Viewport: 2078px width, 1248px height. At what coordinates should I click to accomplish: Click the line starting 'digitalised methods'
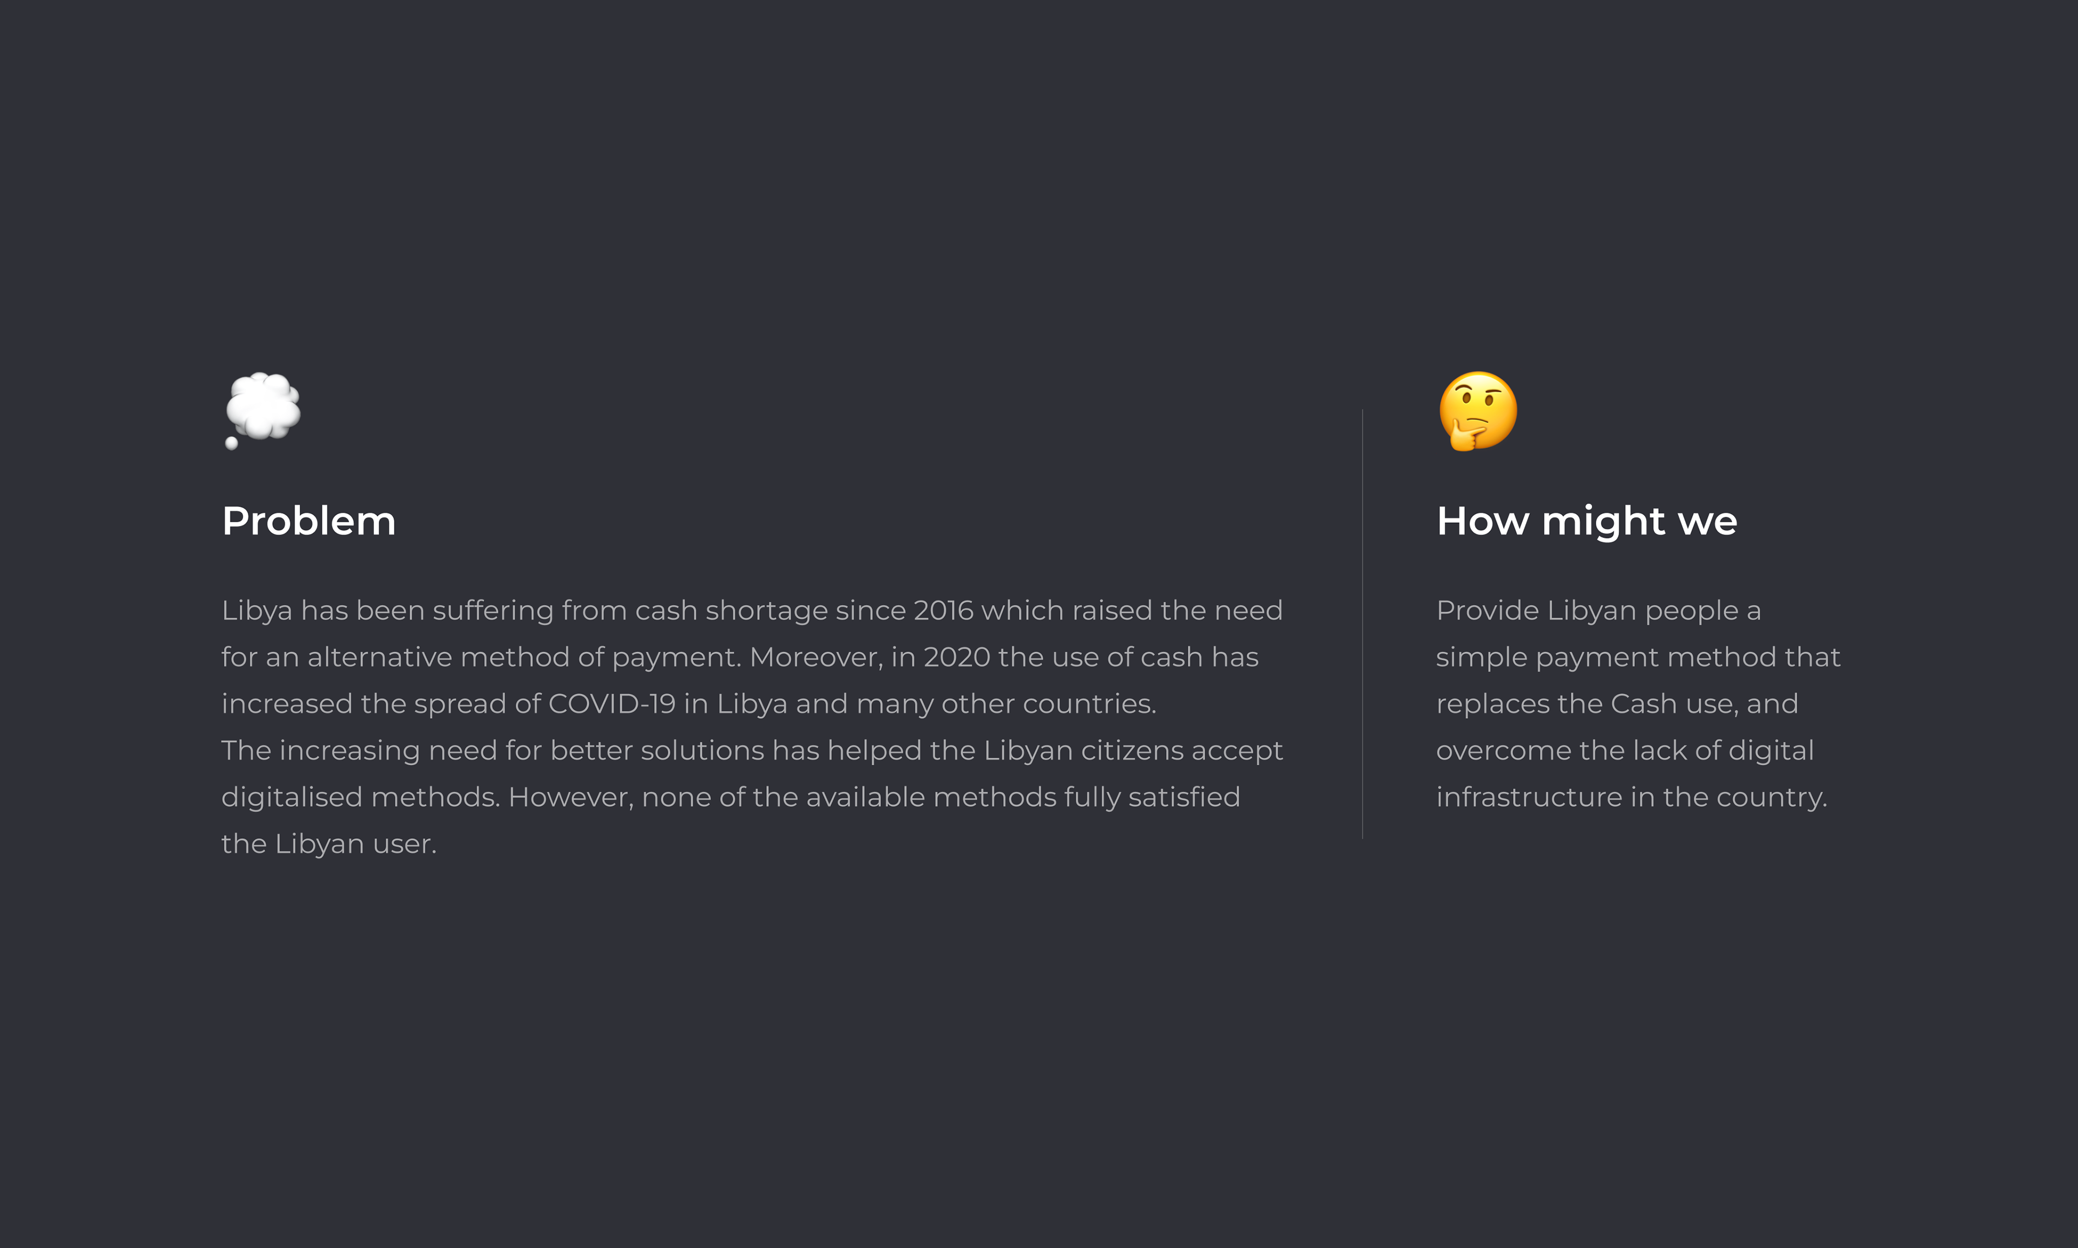coord(731,797)
